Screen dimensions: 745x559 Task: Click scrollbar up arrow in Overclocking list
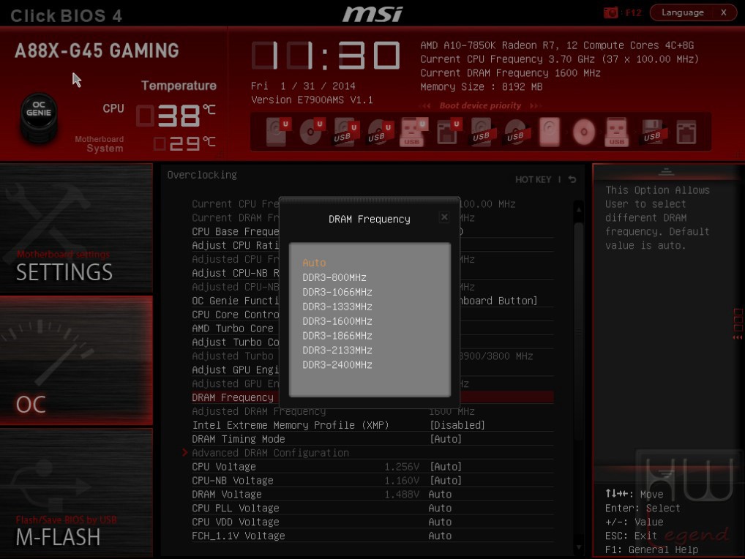click(579, 209)
